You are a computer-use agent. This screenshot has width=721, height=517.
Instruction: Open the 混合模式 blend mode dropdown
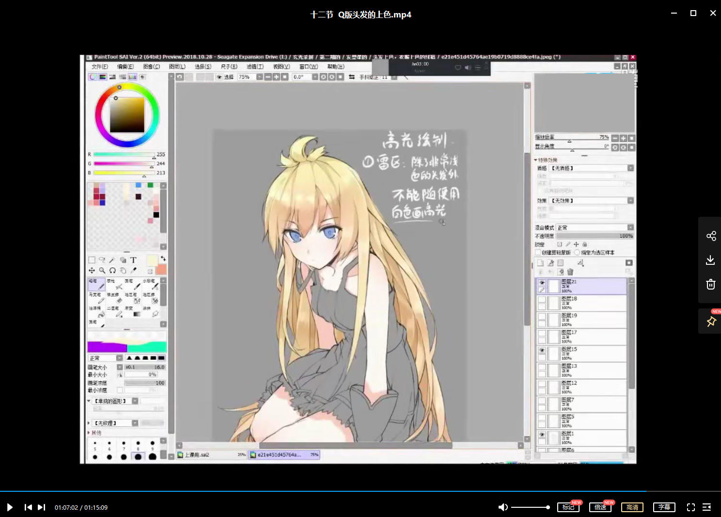[x=630, y=227]
